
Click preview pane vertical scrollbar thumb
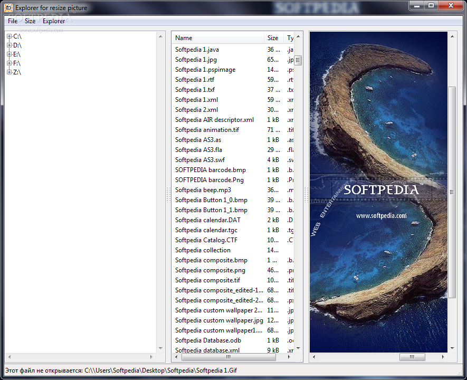(452, 192)
